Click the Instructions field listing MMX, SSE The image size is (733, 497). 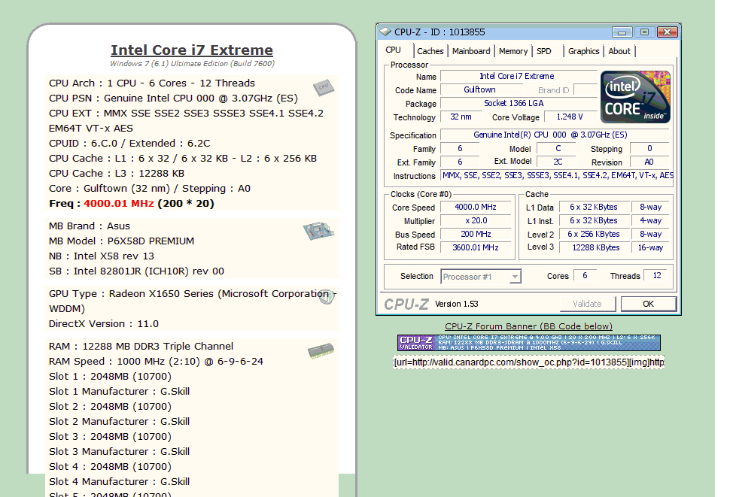click(x=557, y=176)
